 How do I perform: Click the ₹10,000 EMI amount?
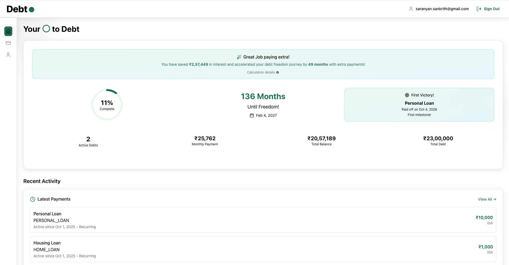tap(484, 217)
